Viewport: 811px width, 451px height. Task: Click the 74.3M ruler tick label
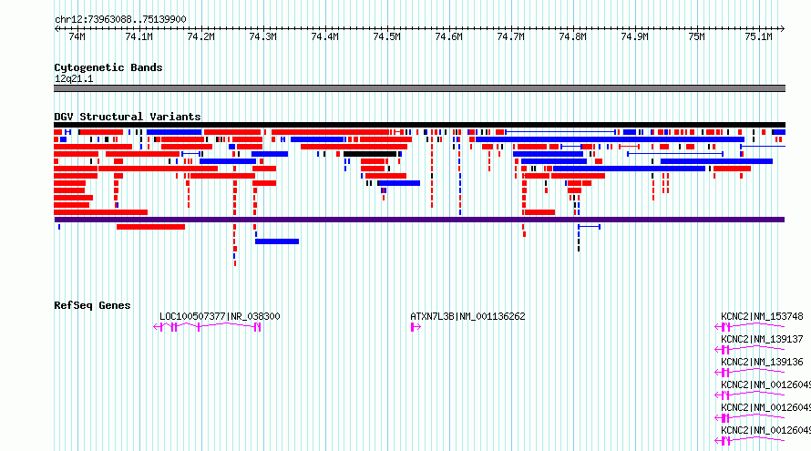(x=262, y=36)
